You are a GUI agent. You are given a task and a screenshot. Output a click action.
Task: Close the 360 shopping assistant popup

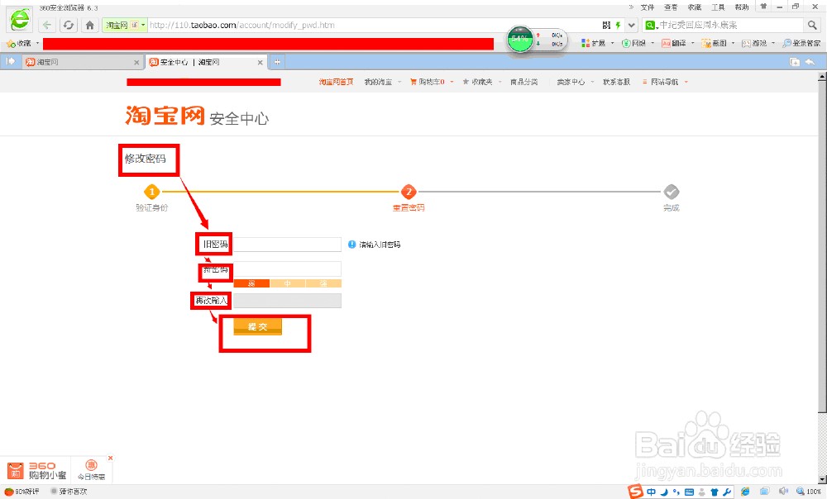click(110, 459)
